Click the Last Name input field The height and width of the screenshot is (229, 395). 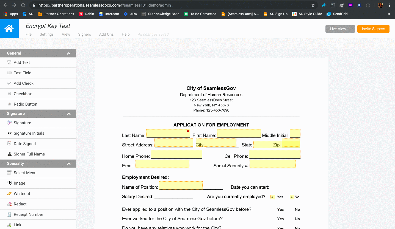point(168,134)
